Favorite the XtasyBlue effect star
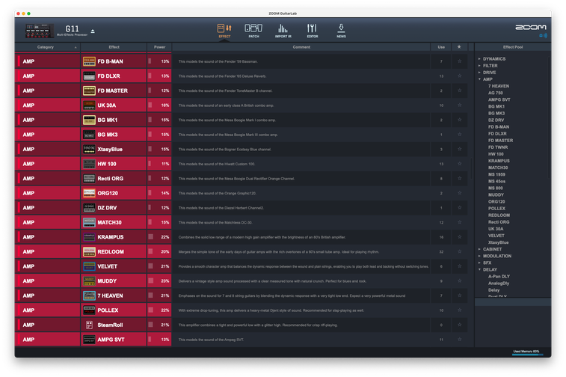The width and height of the screenshot is (566, 377). click(460, 149)
